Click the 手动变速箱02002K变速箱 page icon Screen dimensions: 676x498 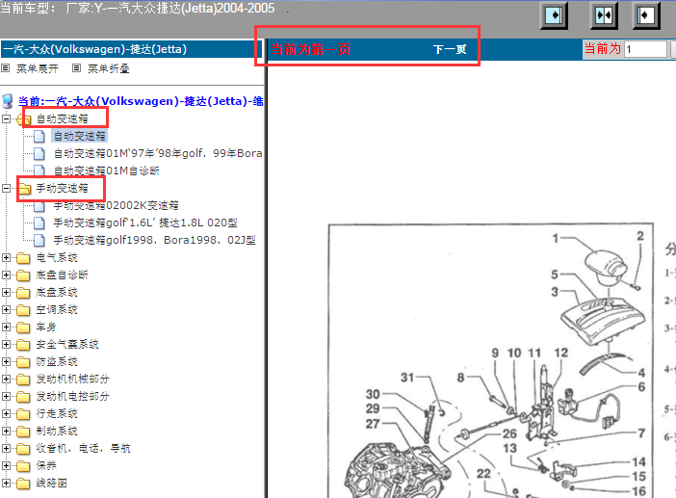pyautogui.click(x=39, y=206)
